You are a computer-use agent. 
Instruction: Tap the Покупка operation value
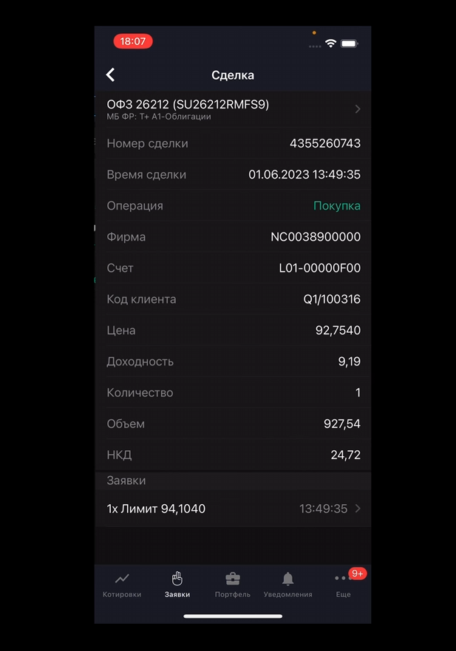pos(337,206)
